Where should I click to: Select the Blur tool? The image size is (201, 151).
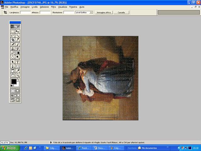point(13,57)
